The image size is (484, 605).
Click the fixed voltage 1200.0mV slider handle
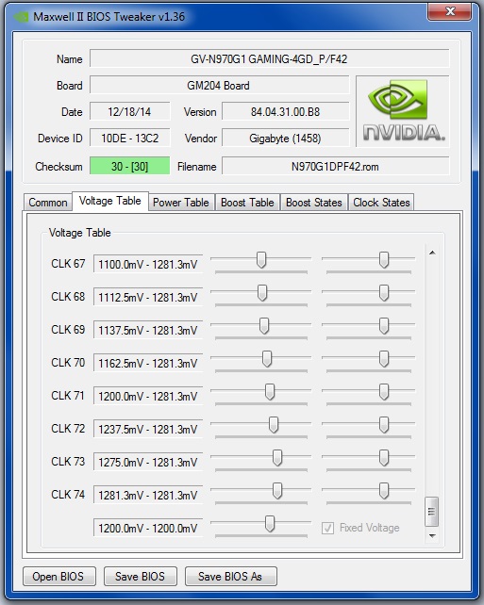(270, 524)
